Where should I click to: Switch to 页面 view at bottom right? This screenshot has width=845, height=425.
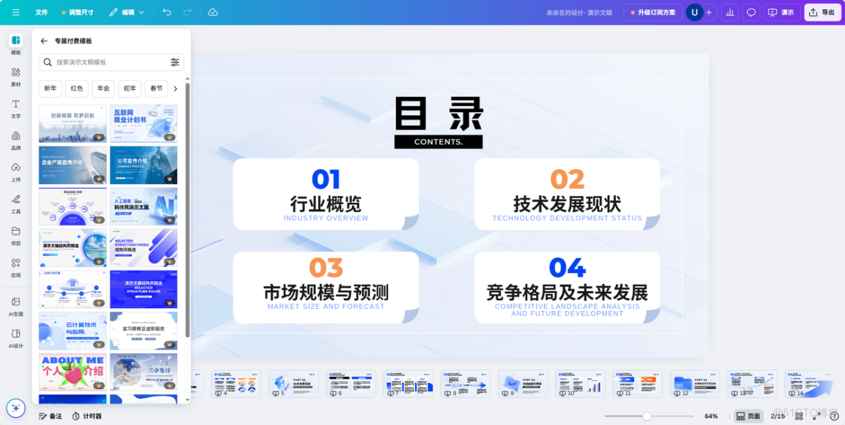pos(747,416)
